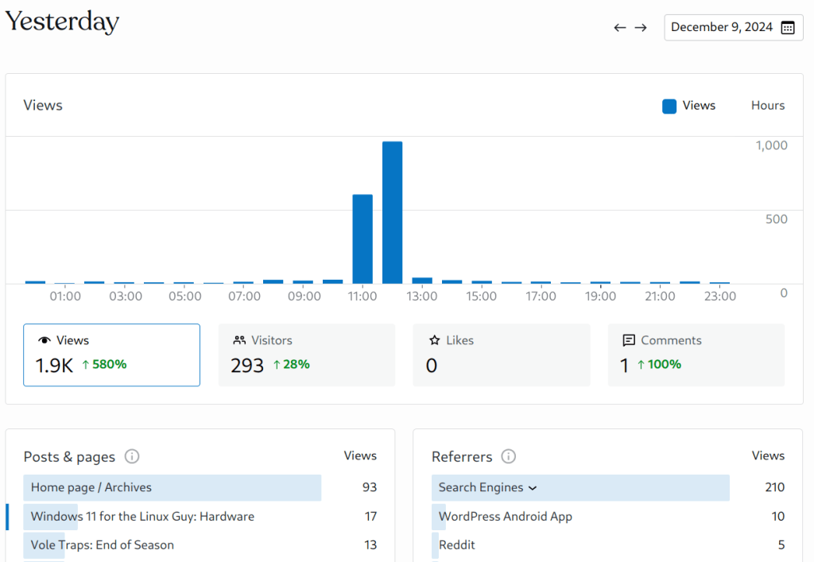This screenshot has height=562, width=814.
Task: Click the Hours label in chart header
Action: pyautogui.click(x=767, y=106)
